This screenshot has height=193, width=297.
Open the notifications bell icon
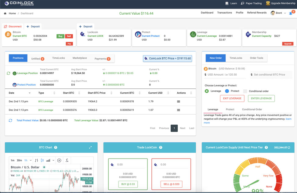291,13
